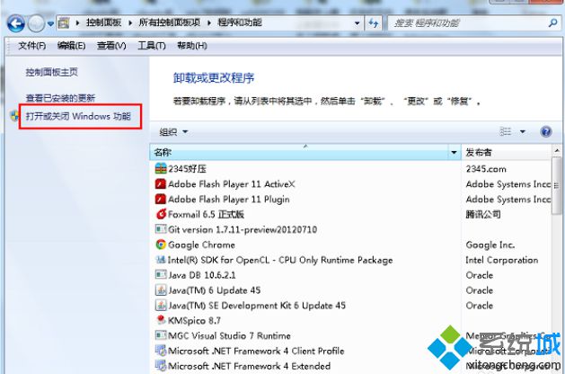565x374 pixels.
Task: Click the Google Inc. publisher cell
Action: pos(490,245)
